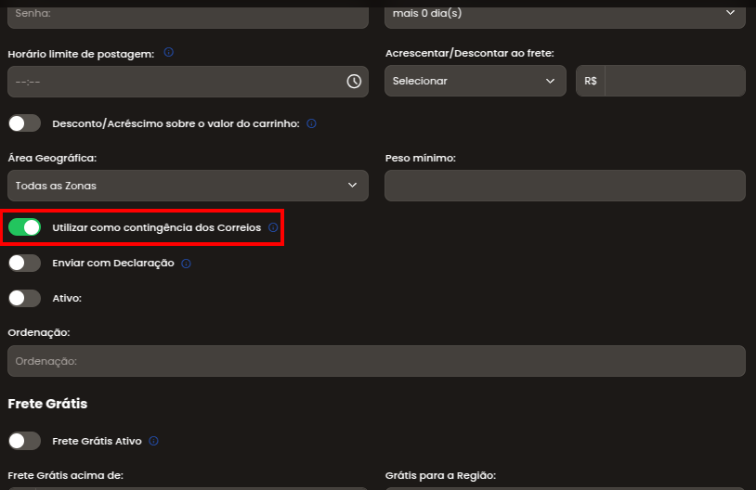
Task: Click info icon beside contingência dos Correios
Action: (273, 227)
